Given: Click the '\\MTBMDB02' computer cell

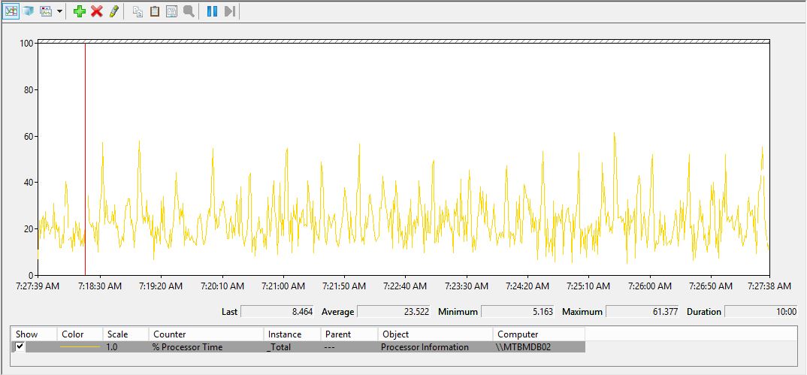Looking at the screenshot, I should click(x=523, y=347).
